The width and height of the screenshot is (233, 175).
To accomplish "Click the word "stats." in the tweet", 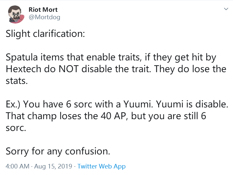I will (x=16, y=81).
